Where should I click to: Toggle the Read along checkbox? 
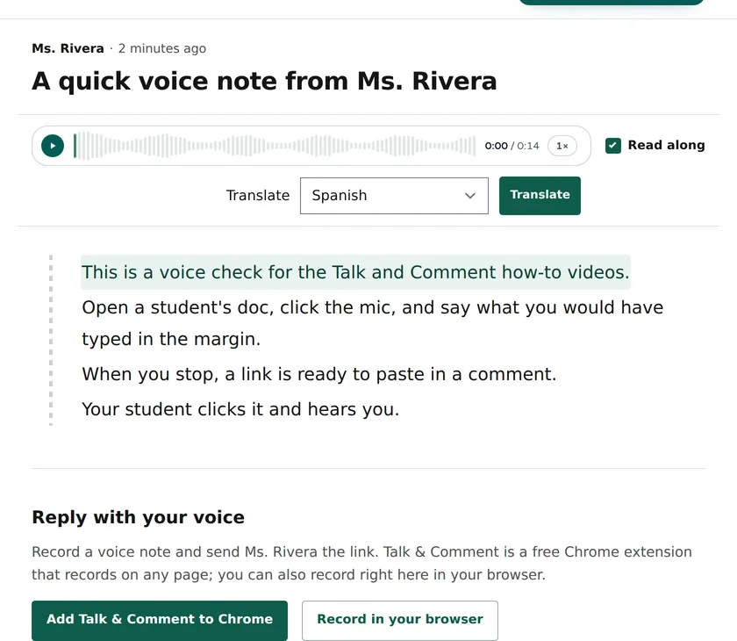coord(613,145)
